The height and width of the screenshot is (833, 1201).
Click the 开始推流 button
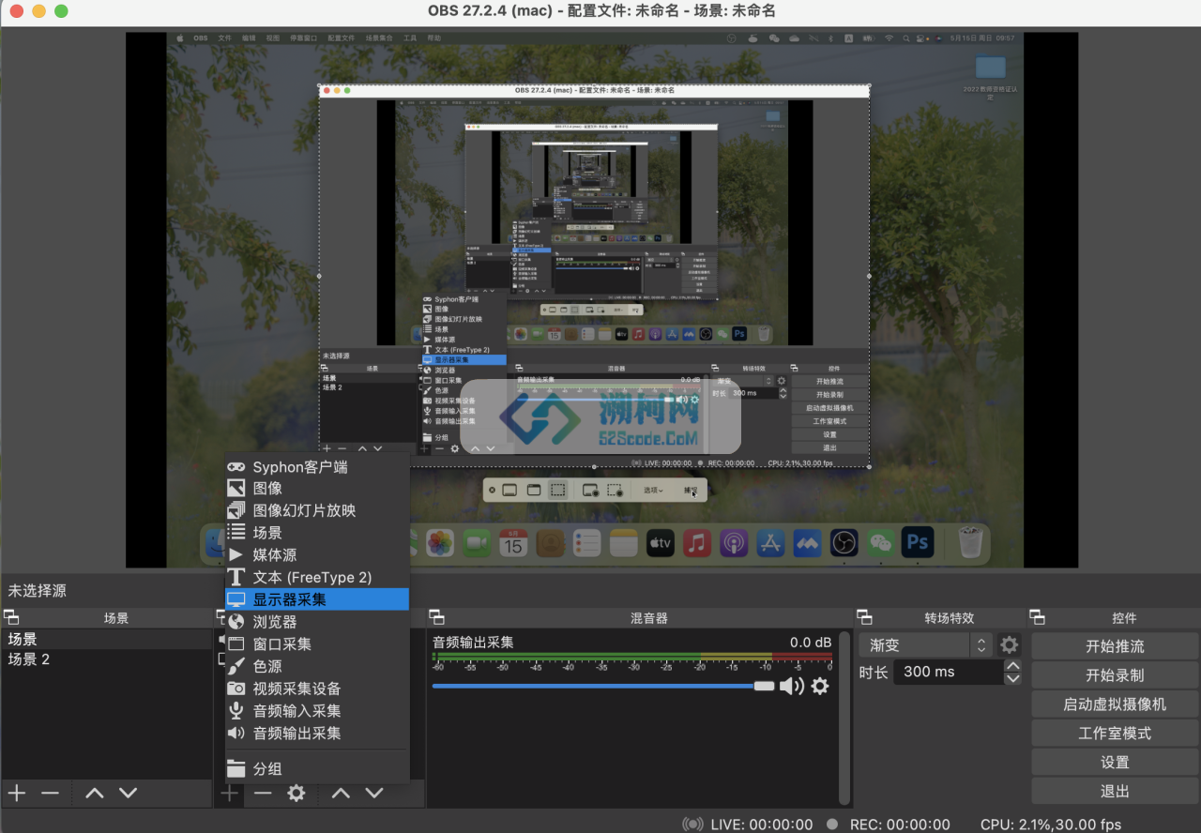coord(1115,646)
